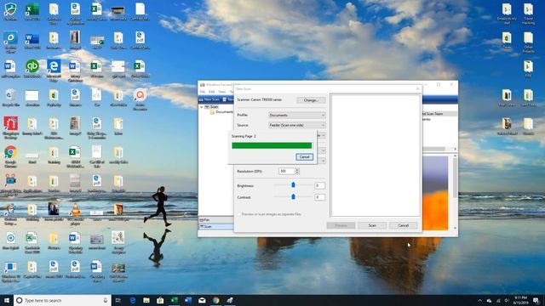This screenshot has width=545, height=306.
Task: Open File menu in Windows Fax and Scan
Action: coord(203,92)
